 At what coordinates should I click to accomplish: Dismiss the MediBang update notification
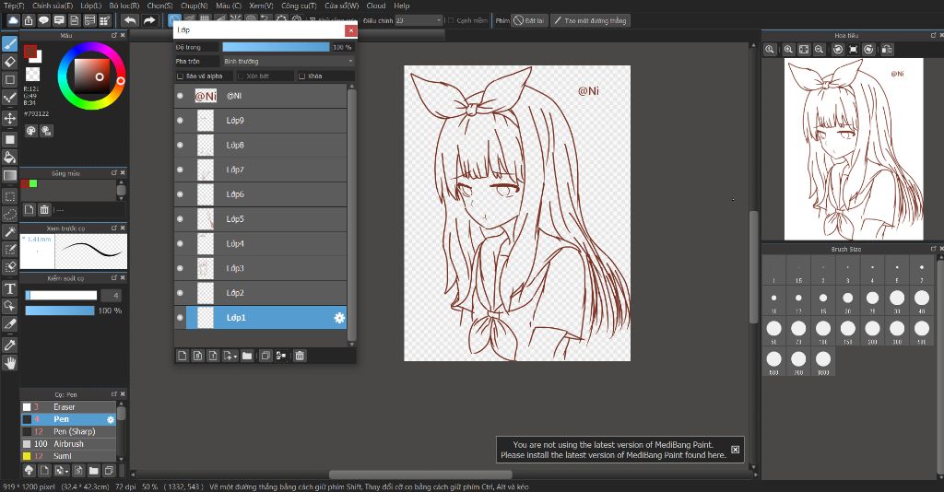point(735,450)
